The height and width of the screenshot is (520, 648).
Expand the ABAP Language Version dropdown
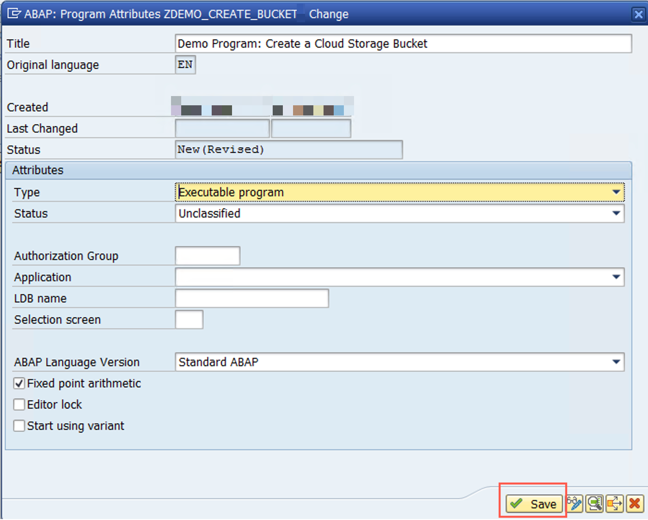(x=616, y=362)
